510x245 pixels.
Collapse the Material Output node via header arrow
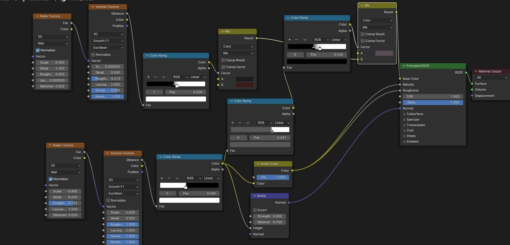click(x=476, y=71)
